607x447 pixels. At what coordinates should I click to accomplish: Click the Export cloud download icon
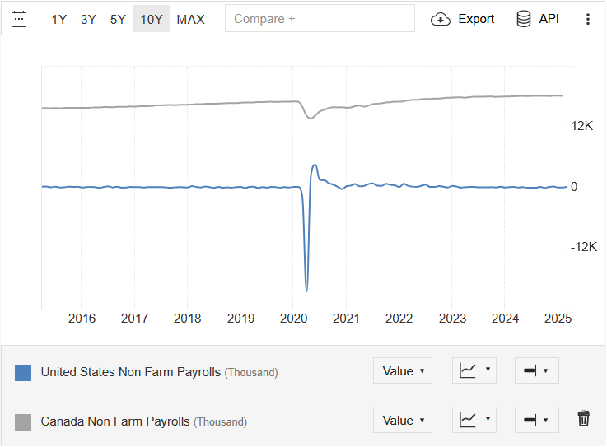441,19
